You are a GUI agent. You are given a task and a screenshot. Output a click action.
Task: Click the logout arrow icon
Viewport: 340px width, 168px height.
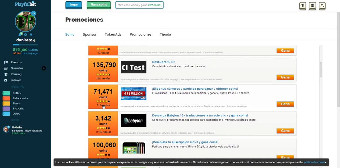tap(31, 34)
